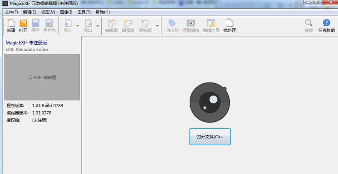338x174 pixels.
Task: Expand the dropdown arrow next to 导出
Action: (x=98, y=26)
